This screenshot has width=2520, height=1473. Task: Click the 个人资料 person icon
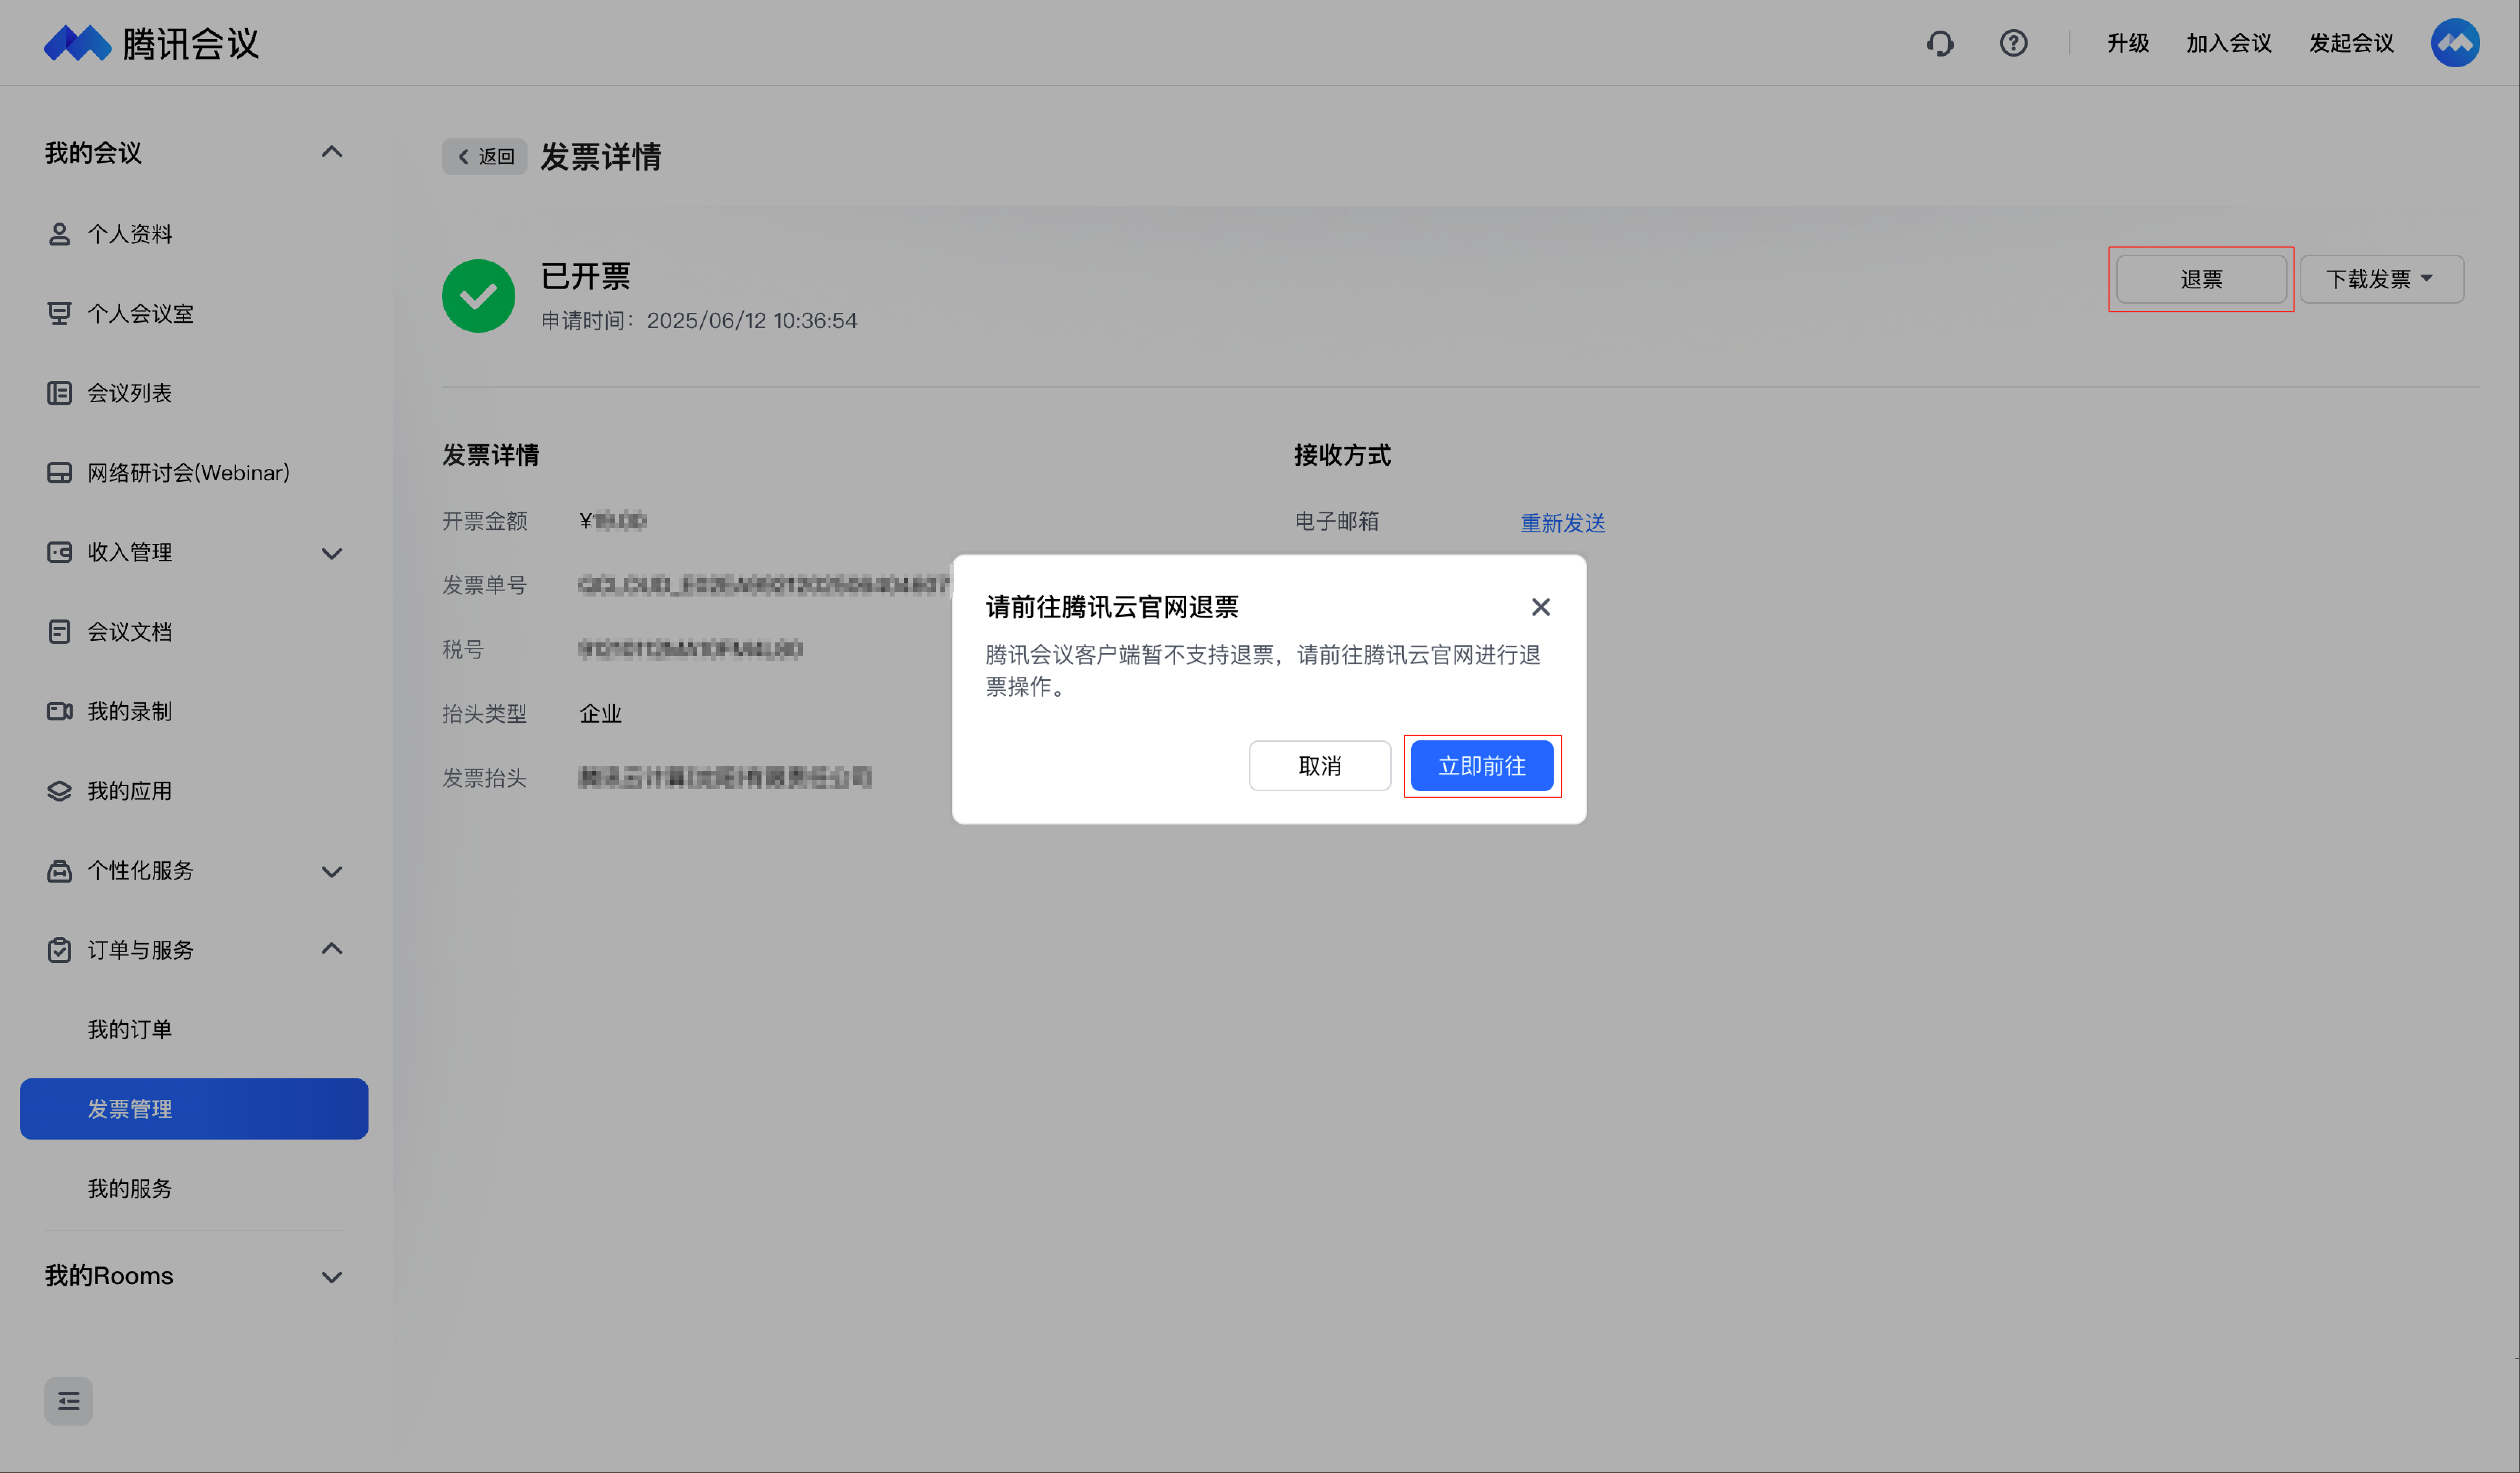(59, 234)
